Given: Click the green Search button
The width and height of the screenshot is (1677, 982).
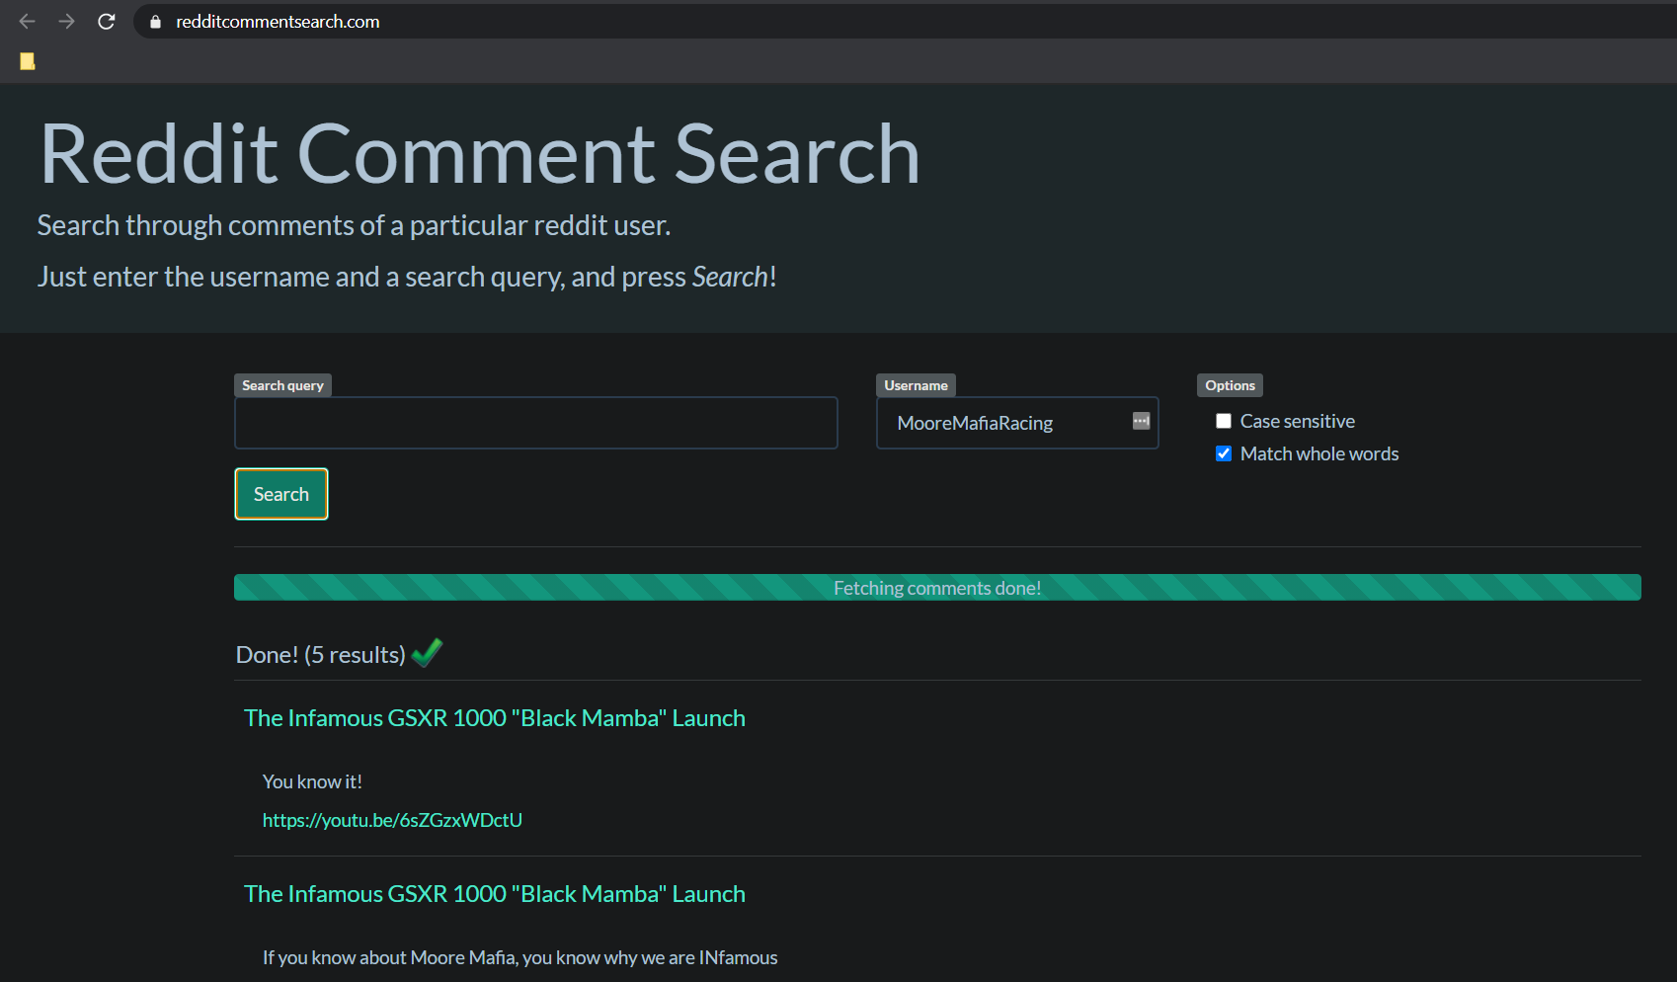Looking at the screenshot, I should click(281, 494).
